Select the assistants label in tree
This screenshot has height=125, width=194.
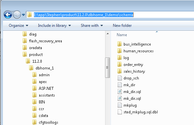coord(47,95)
